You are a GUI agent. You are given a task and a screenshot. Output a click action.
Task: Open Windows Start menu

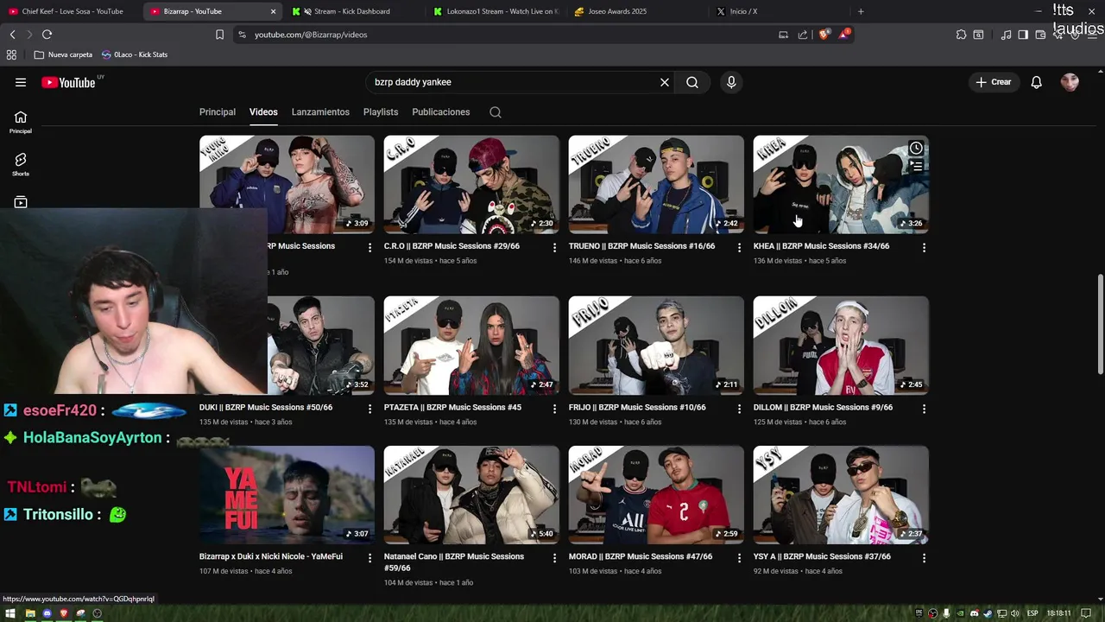9,613
